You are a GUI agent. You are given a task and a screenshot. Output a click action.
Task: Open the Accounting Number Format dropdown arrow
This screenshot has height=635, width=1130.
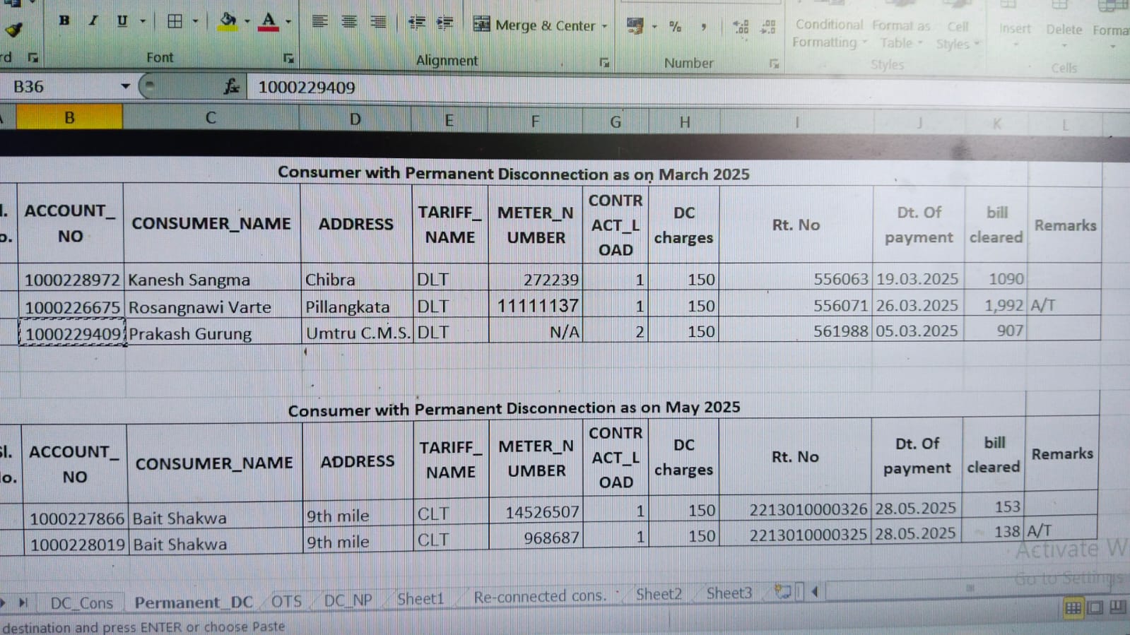(654, 27)
